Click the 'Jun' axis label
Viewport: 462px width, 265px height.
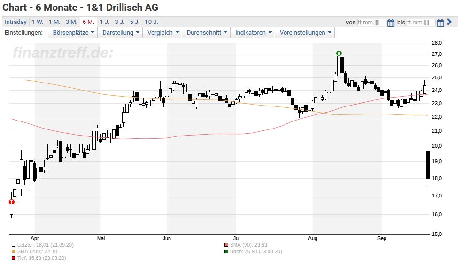[x=167, y=238]
